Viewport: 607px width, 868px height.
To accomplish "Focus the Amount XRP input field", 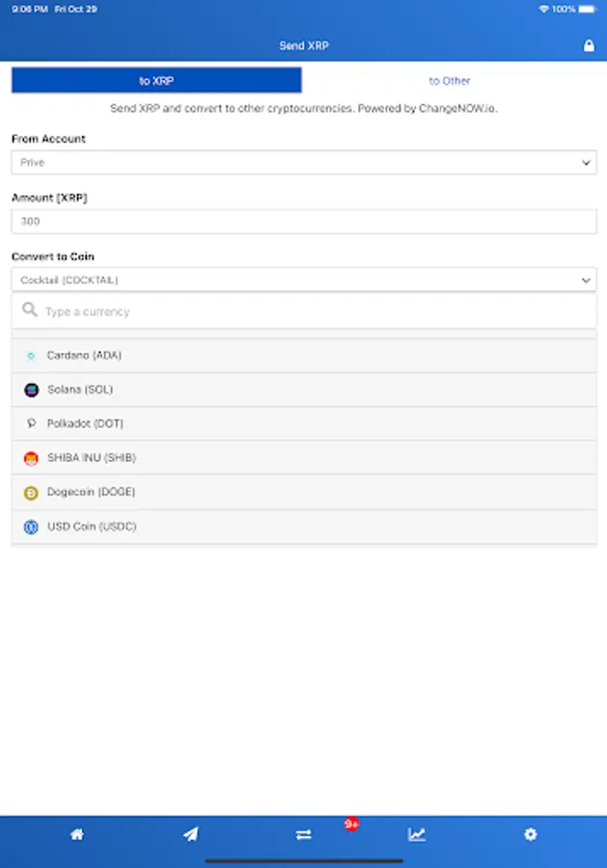I will [x=303, y=221].
